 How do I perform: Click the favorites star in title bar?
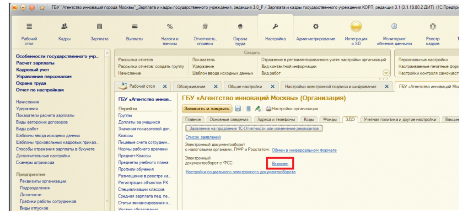(43, 7)
